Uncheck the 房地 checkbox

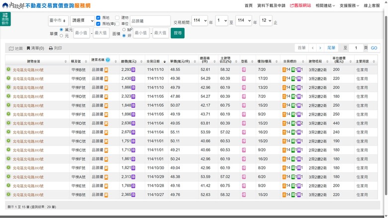coord(98,18)
